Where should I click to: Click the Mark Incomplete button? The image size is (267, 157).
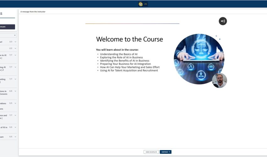point(151,152)
